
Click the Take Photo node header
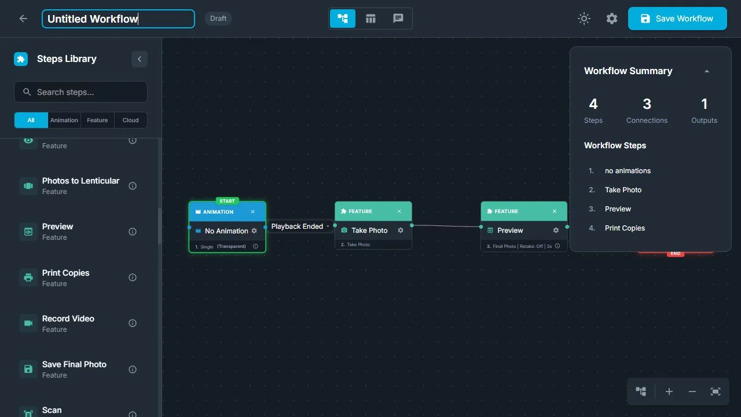tap(373, 211)
